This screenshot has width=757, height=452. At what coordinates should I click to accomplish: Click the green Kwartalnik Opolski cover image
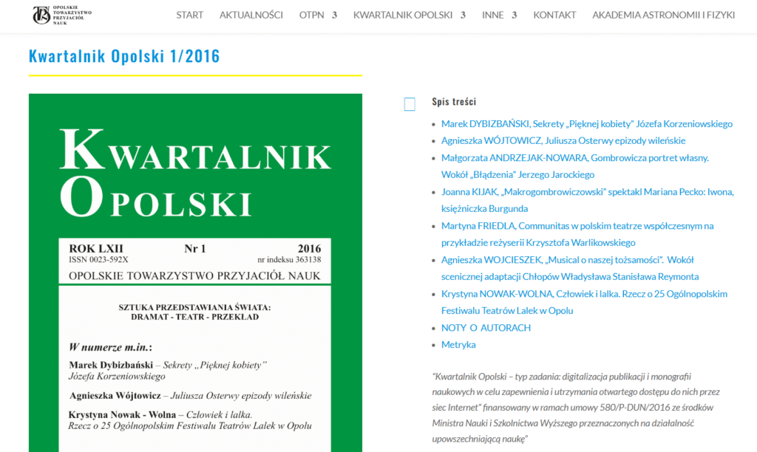click(x=195, y=295)
